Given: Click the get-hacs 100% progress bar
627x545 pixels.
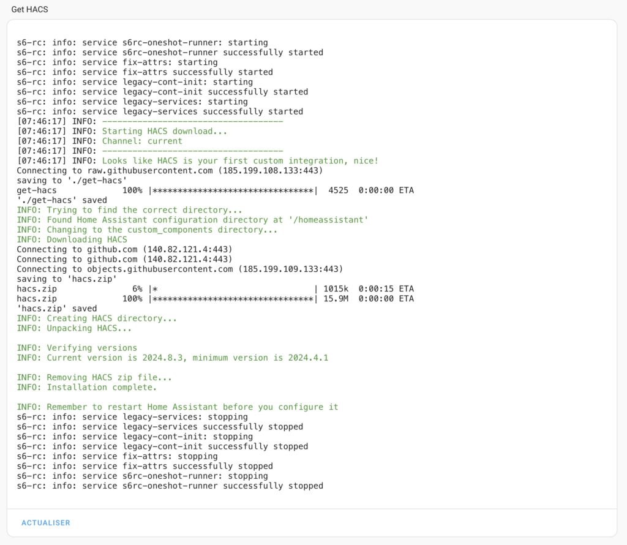Looking at the screenshot, I should click(x=233, y=190).
